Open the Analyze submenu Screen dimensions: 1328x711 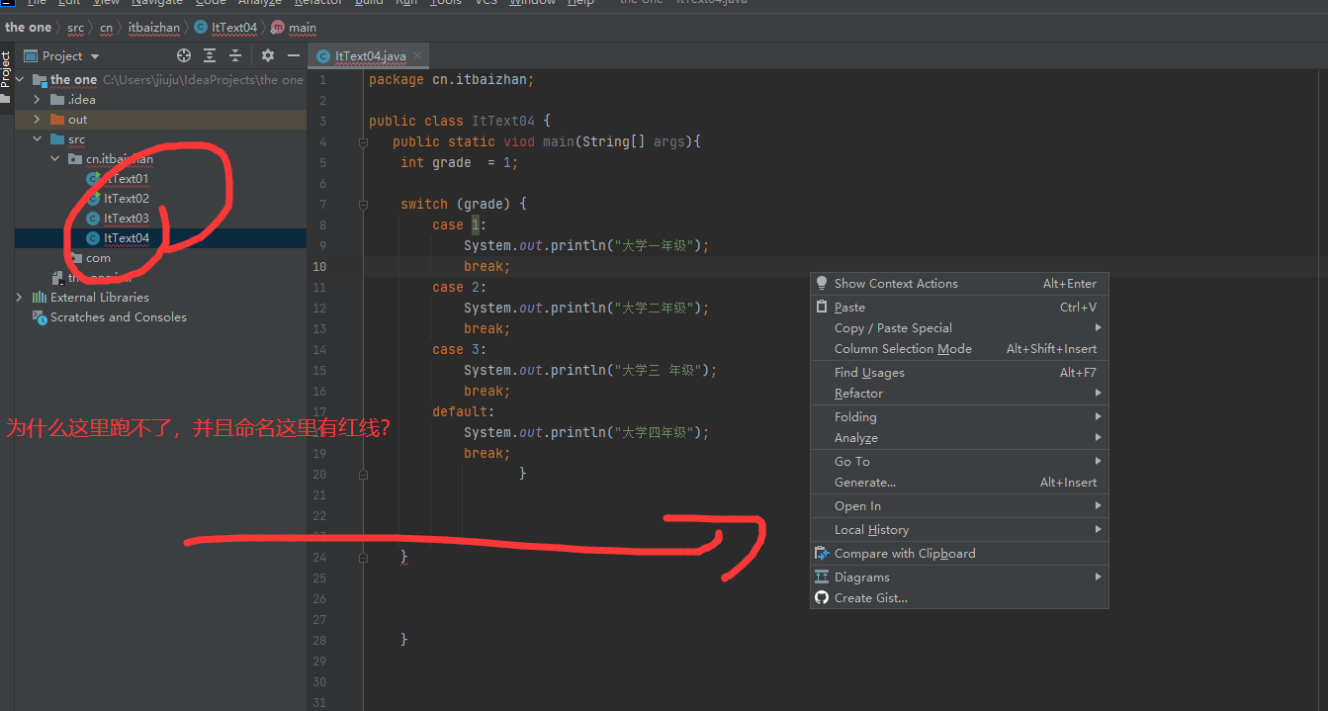[959, 438]
